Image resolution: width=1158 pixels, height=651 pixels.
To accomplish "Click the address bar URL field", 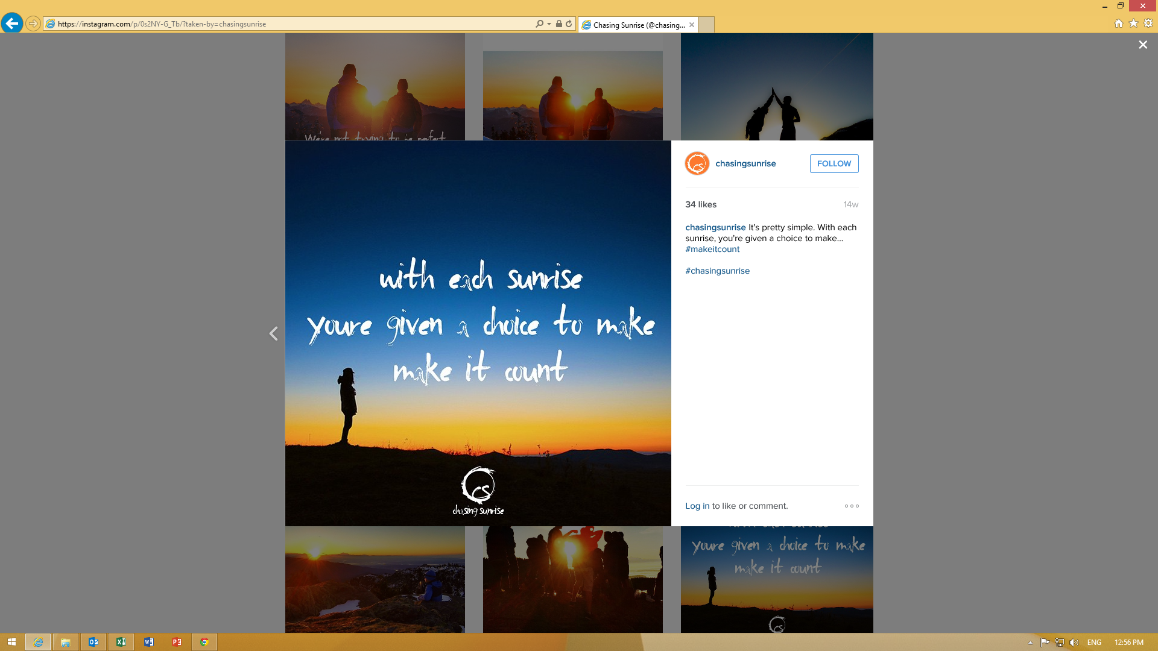I will point(289,24).
